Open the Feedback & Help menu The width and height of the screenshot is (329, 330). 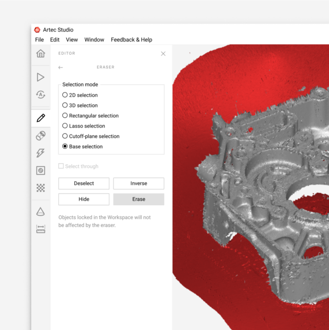131,40
